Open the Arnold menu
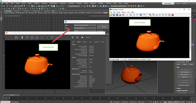 click(x=86, y=3)
